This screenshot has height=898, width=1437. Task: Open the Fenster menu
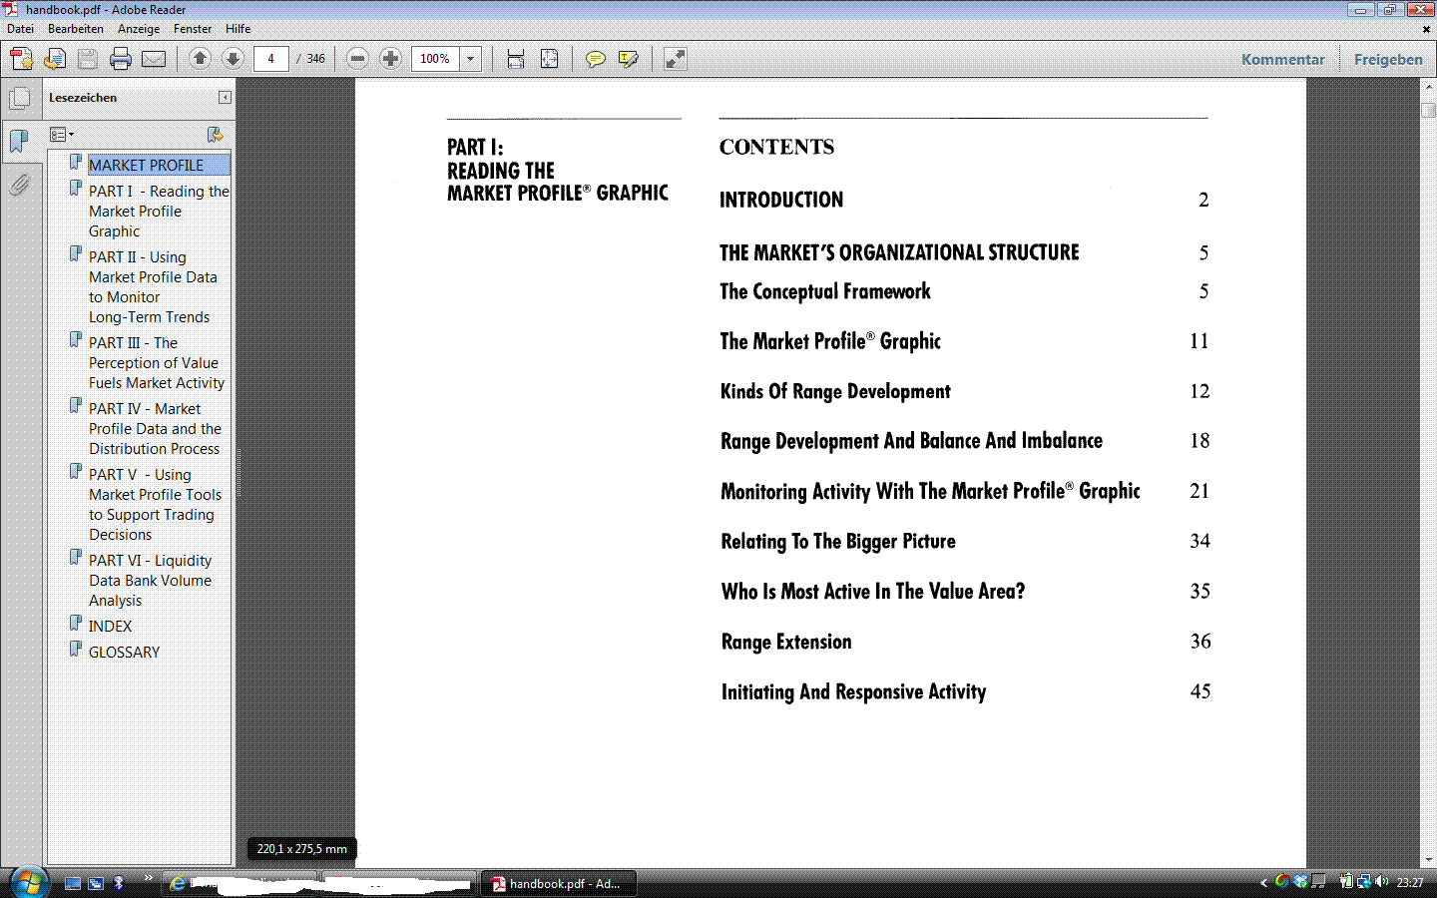coord(193,29)
